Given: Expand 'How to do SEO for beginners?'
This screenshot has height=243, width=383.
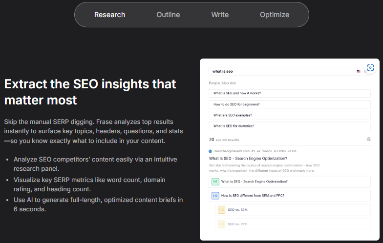Looking at the screenshot, I should coord(290,104).
